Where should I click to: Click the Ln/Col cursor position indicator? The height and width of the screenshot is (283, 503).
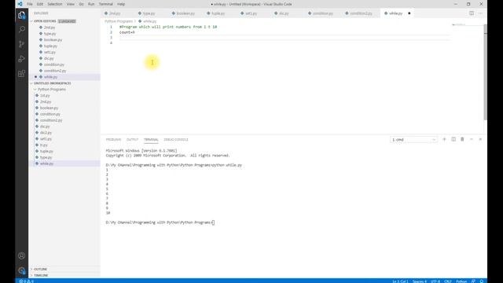400,281
